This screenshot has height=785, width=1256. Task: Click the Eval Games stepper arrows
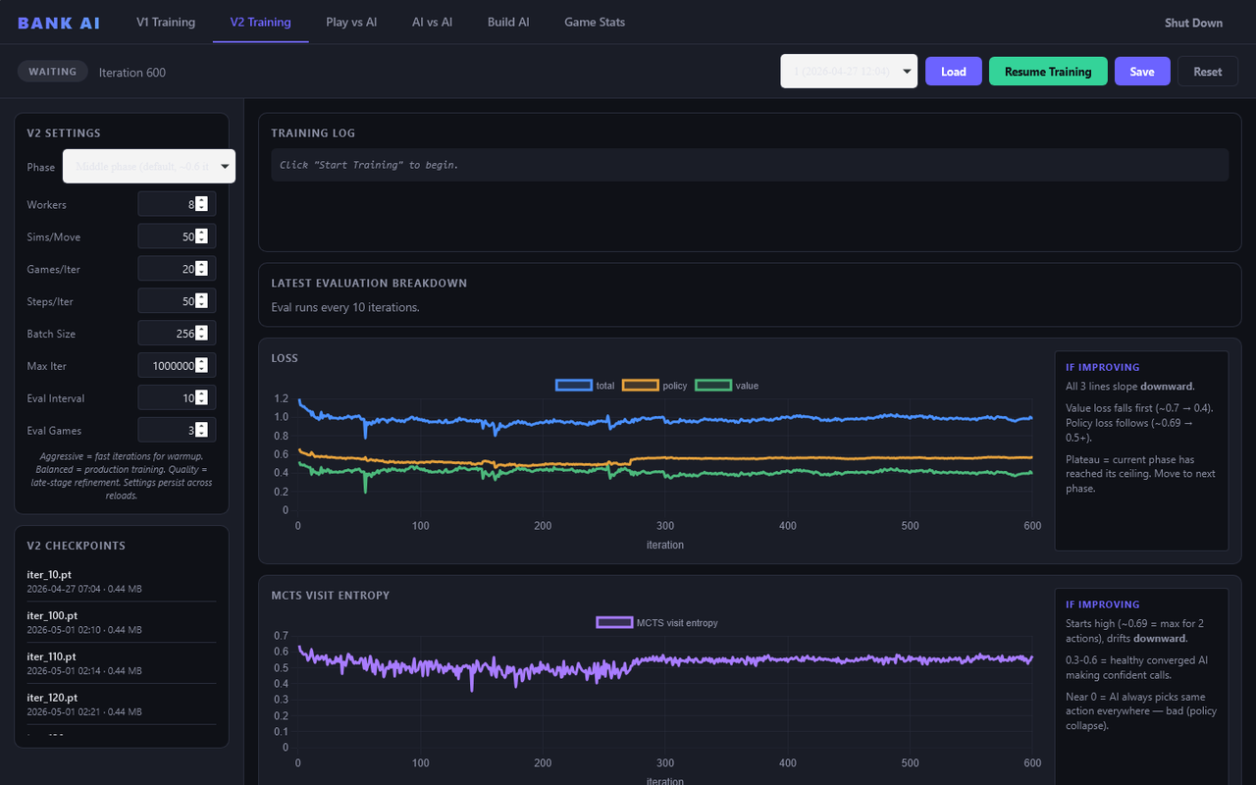point(201,431)
